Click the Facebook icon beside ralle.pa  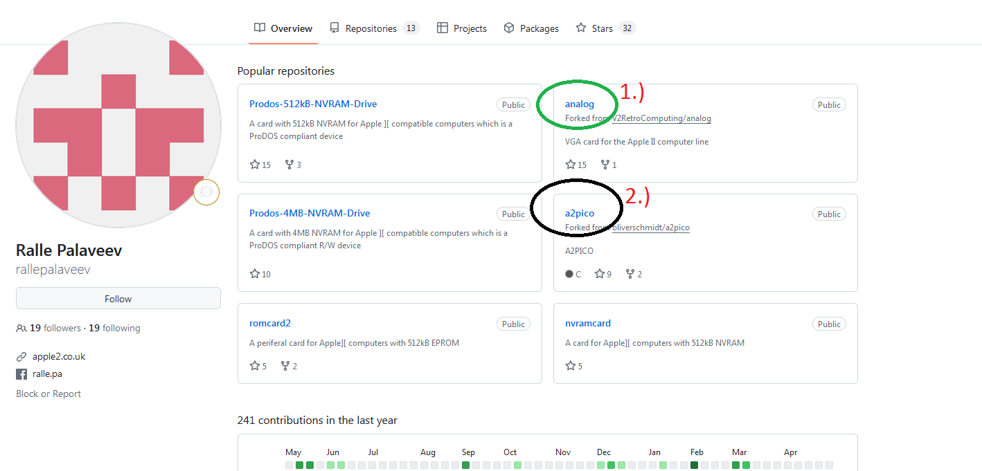click(x=21, y=374)
